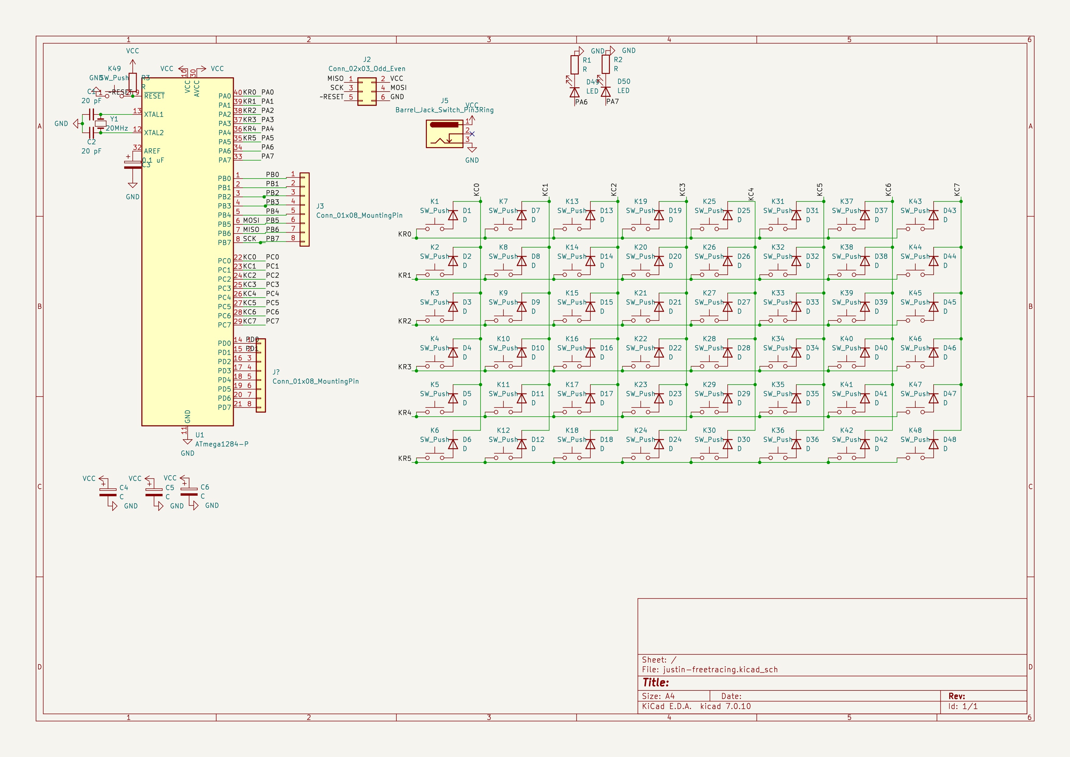This screenshot has width=1070, height=757.
Task: Click the KC7 column label above matrix
Action: click(x=957, y=189)
